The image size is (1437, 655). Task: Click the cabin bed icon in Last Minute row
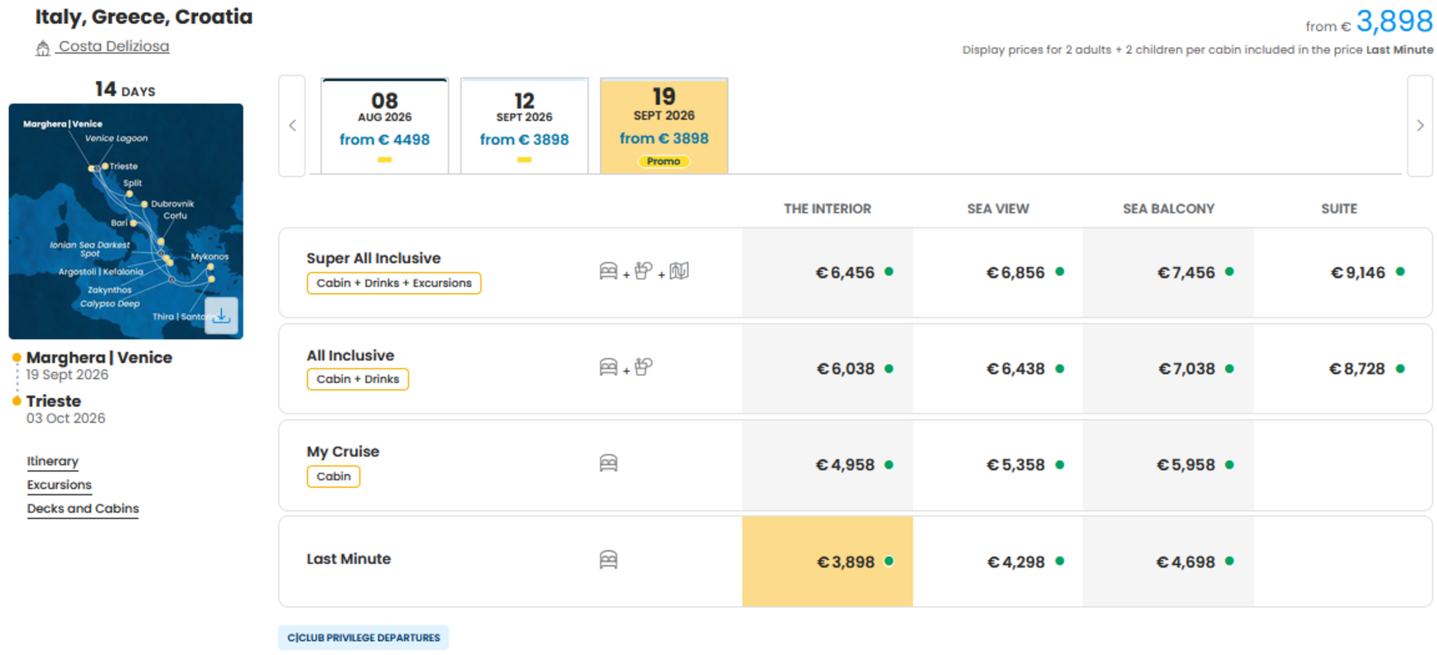pyautogui.click(x=608, y=560)
